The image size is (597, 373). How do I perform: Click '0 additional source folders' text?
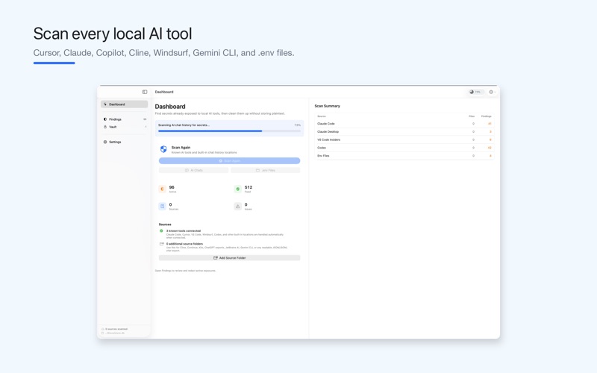point(184,244)
